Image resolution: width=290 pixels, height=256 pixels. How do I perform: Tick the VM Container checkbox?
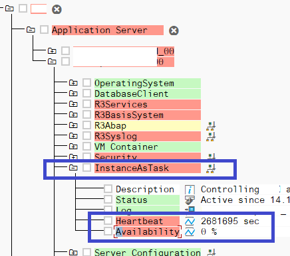(86, 147)
